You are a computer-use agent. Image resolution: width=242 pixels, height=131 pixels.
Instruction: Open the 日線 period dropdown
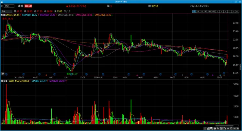pyautogui.click(x=7, y=11)
